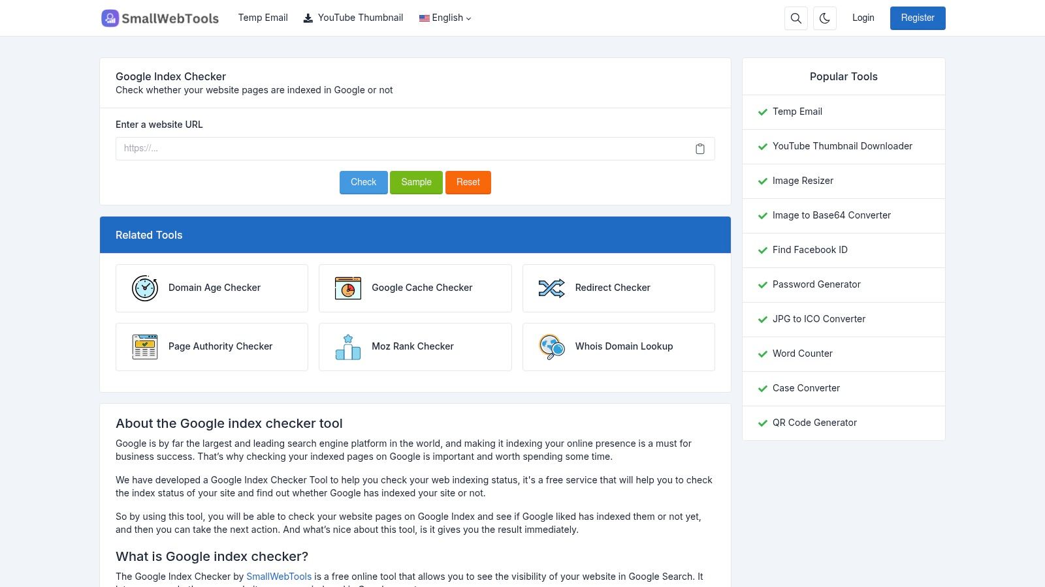
Task: Click the green Sample button
Action: (x=417, y=183)
